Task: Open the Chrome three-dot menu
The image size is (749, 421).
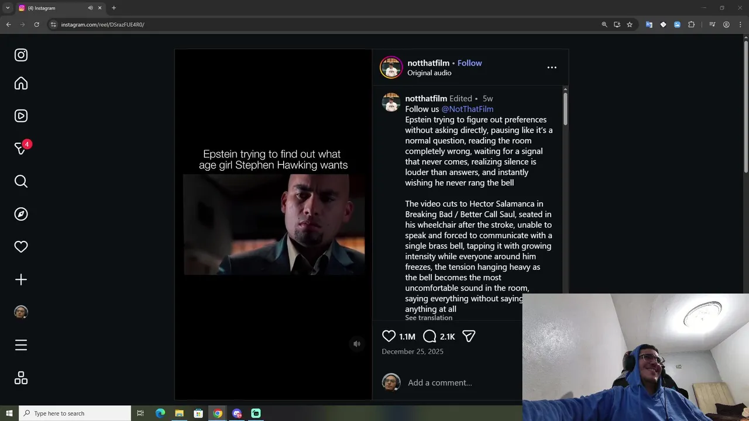Action: pyautogui.click(x=740, y=25)
